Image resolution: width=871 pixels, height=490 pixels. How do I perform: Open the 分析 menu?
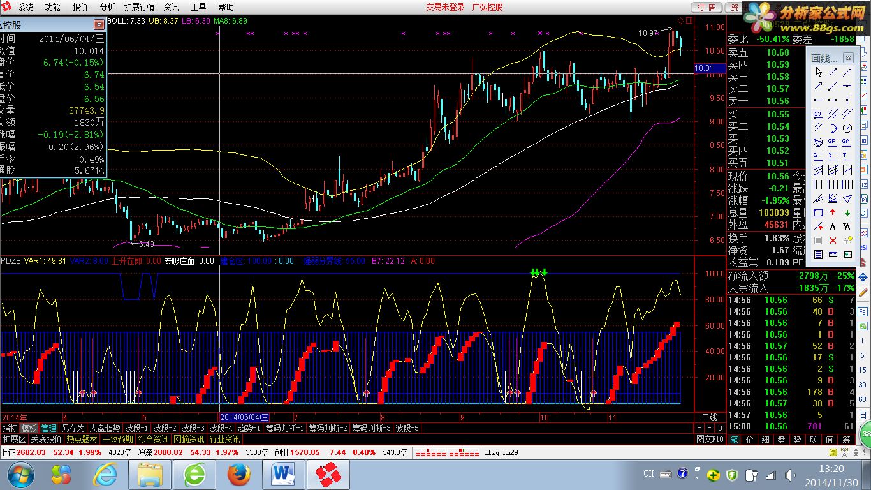(x=108, y=7)
